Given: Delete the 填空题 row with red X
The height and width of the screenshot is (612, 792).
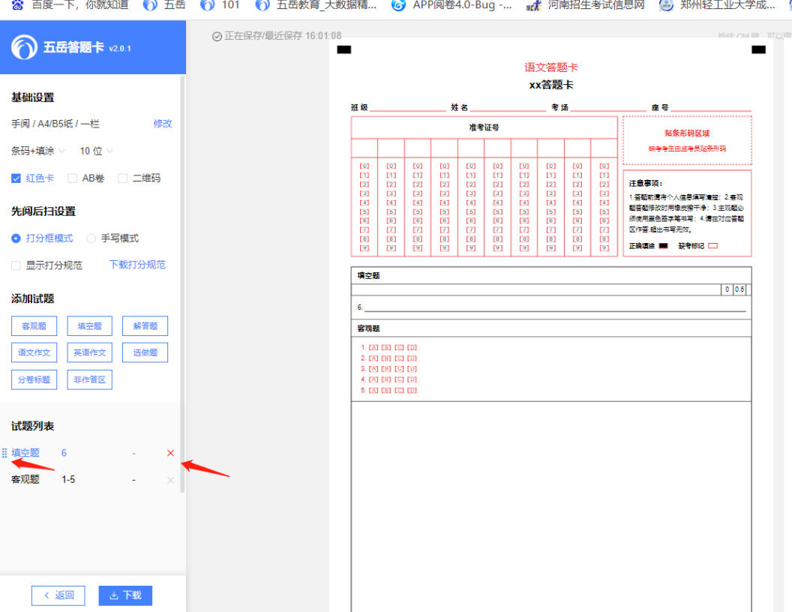Looking at the screenshot, I should [x=170, y=453].
